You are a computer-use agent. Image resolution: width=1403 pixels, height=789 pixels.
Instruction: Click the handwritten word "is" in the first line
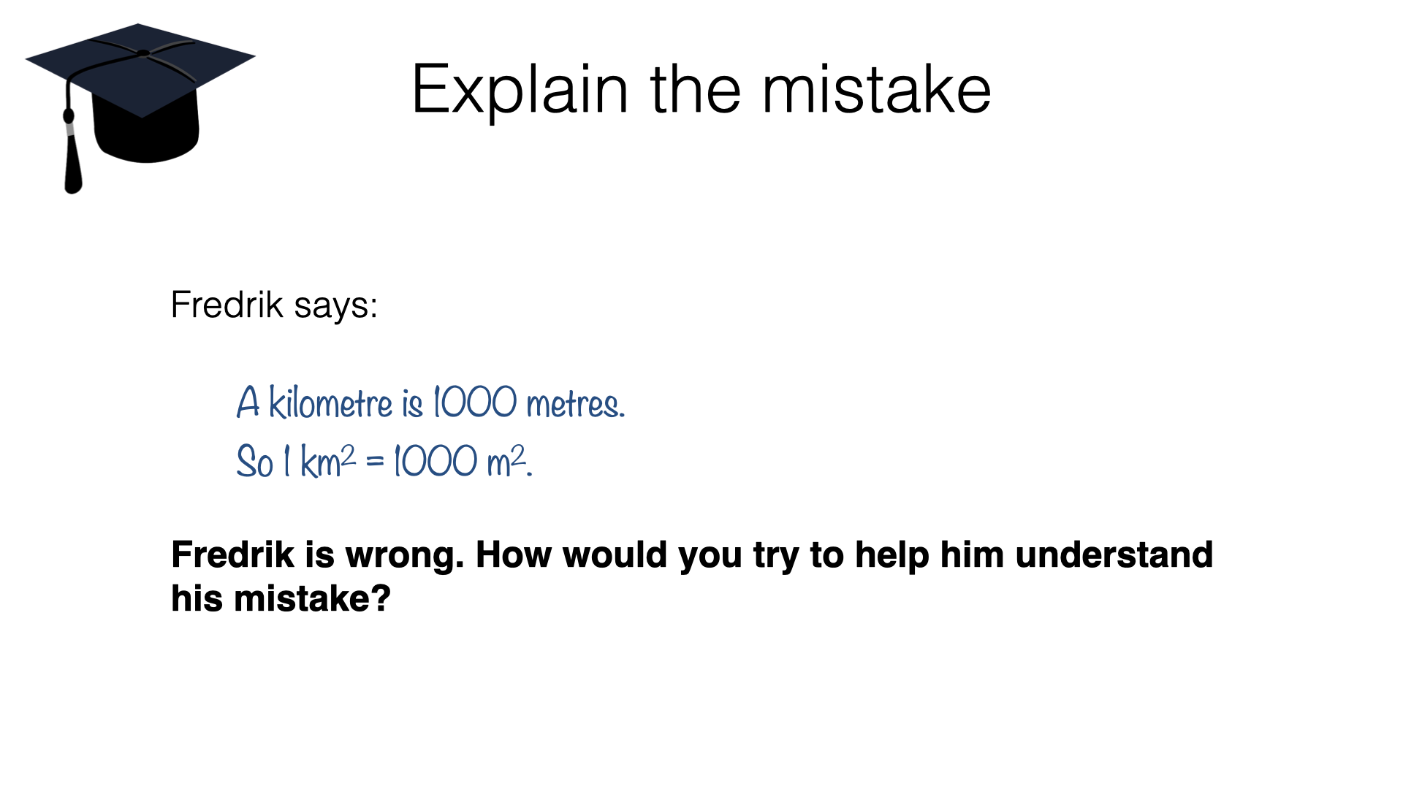pos(413,403)
